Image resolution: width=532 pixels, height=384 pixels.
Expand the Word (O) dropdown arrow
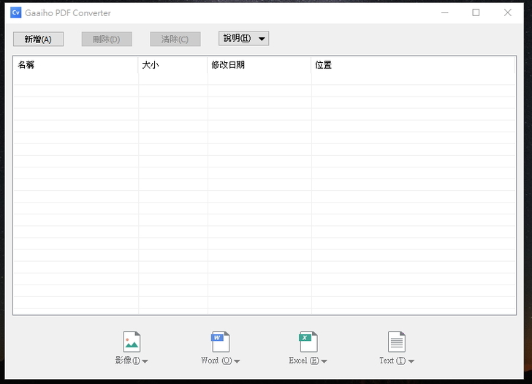(237, 361)
